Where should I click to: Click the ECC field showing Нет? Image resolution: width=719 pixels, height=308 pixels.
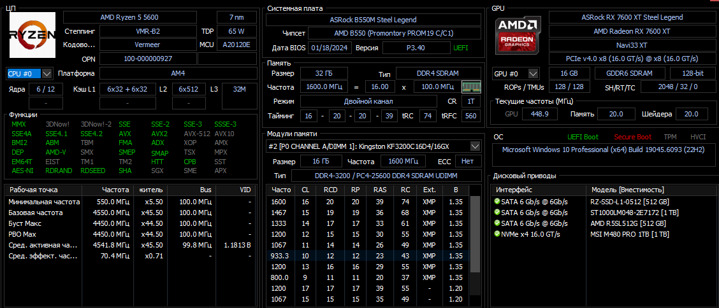[468, 161]
